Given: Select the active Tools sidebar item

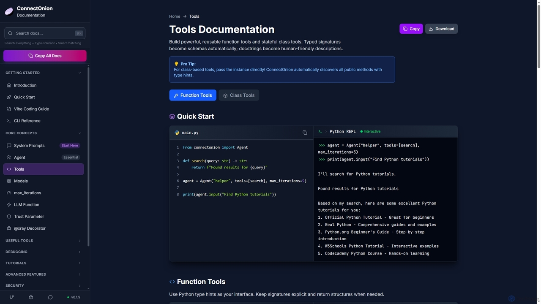Looking at the screenshot, I should (x=44, y=169).
